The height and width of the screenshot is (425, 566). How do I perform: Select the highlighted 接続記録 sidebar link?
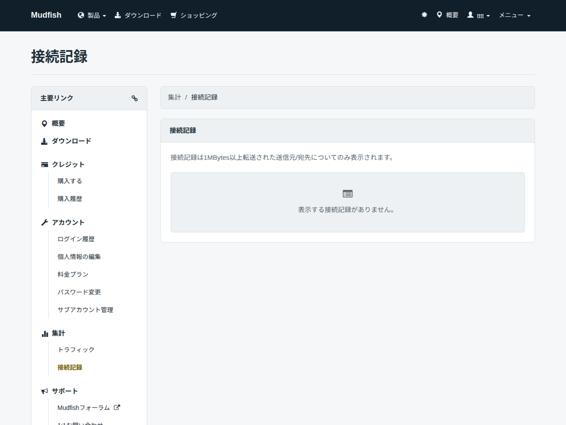(x=70, y=367)
